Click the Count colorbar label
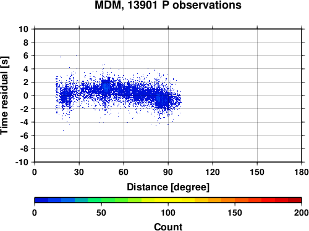 pyautogui.click(x=168, y=227)
